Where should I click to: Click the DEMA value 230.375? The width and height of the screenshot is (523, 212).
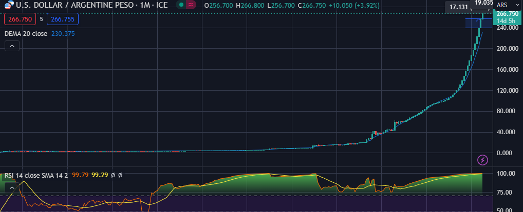[x=63, y=34]
